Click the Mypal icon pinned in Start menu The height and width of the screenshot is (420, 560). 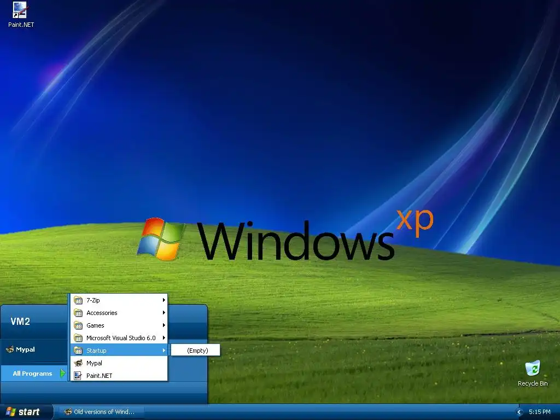click(x=10, y=349)
